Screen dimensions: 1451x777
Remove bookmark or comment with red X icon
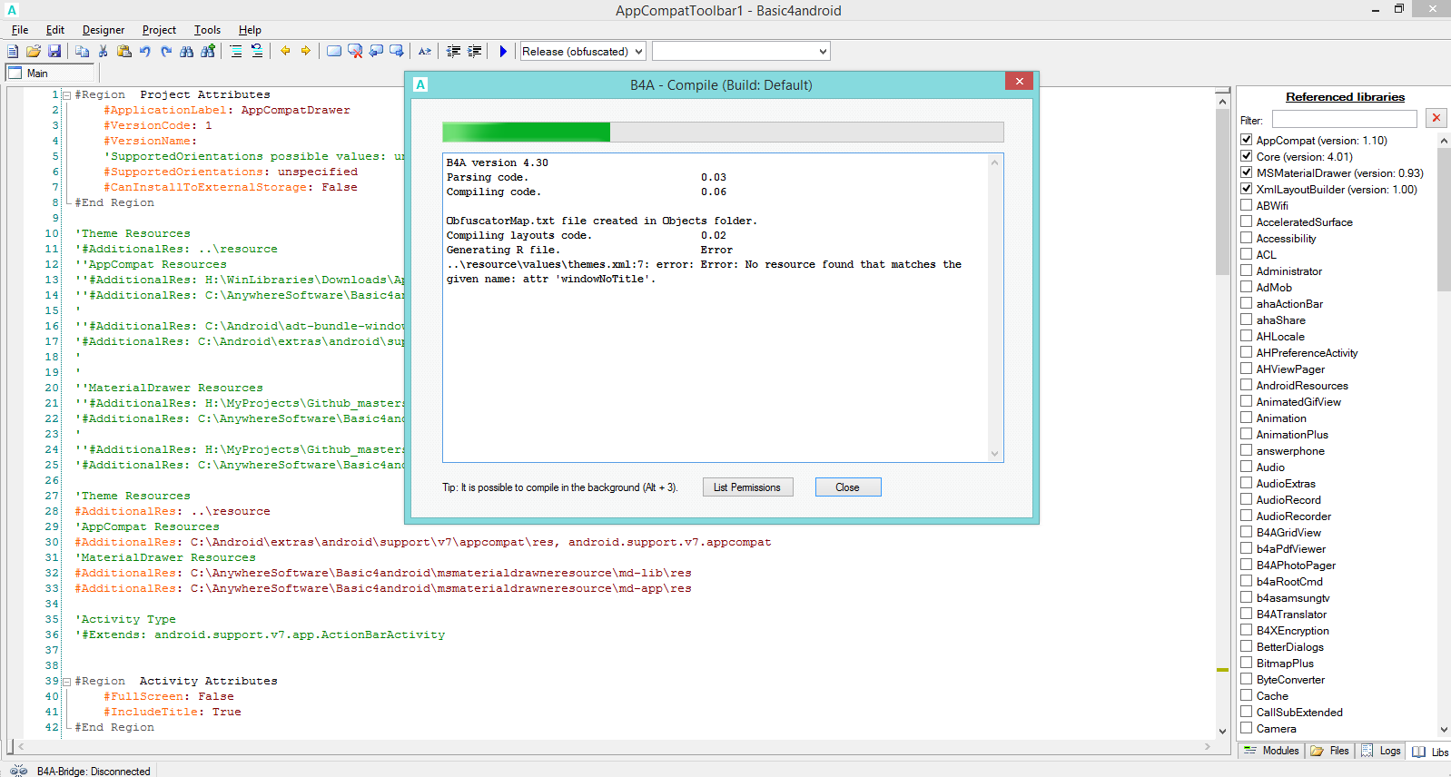355,52
